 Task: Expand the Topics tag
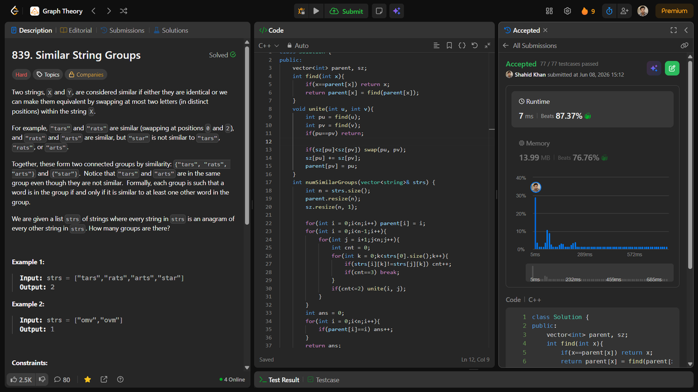tap(48, 74)
